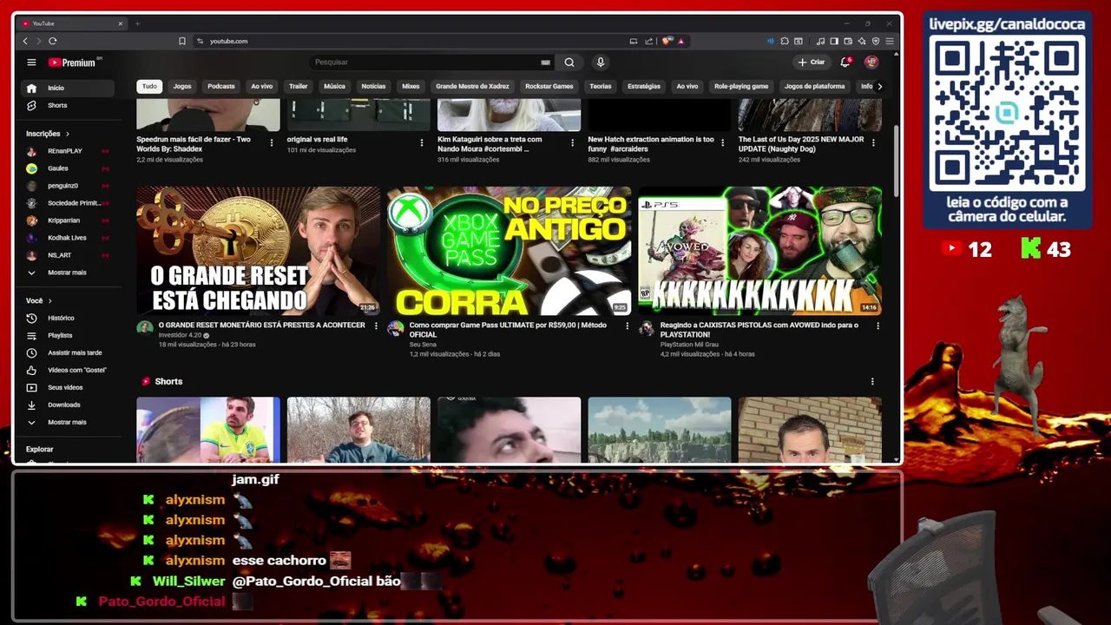
Task: Select the Música filter chip
Action: pyautogui.click(x=334, y=86)
